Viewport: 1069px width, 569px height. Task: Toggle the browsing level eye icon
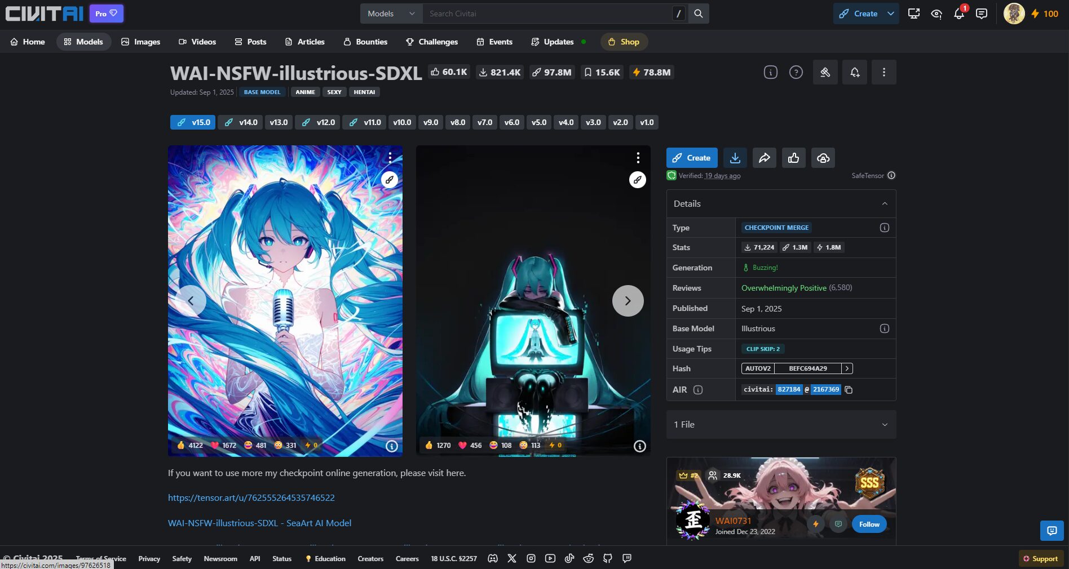coord(937,14)
